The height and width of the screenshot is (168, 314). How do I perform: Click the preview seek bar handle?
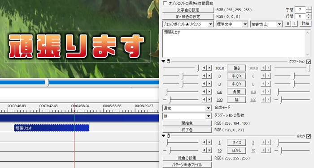[x=47, y=83]
